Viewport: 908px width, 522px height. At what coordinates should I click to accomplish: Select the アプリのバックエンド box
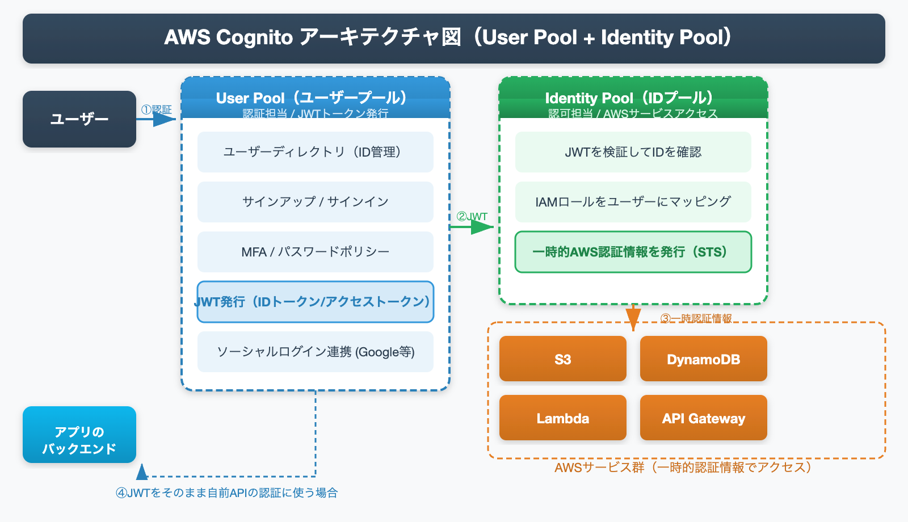pos(79,435)
